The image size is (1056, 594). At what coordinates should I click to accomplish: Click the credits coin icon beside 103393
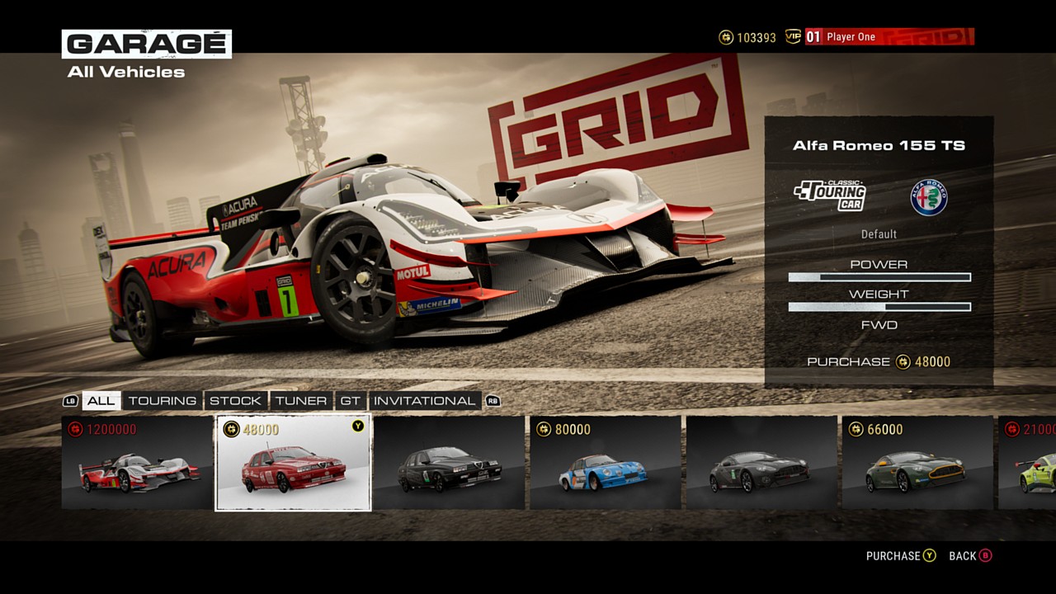(x=726, y=37)
